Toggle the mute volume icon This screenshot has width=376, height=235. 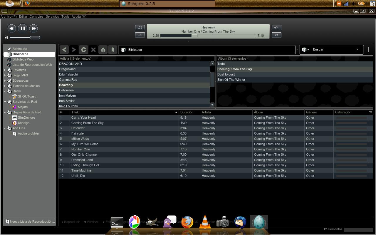[6, 37]
